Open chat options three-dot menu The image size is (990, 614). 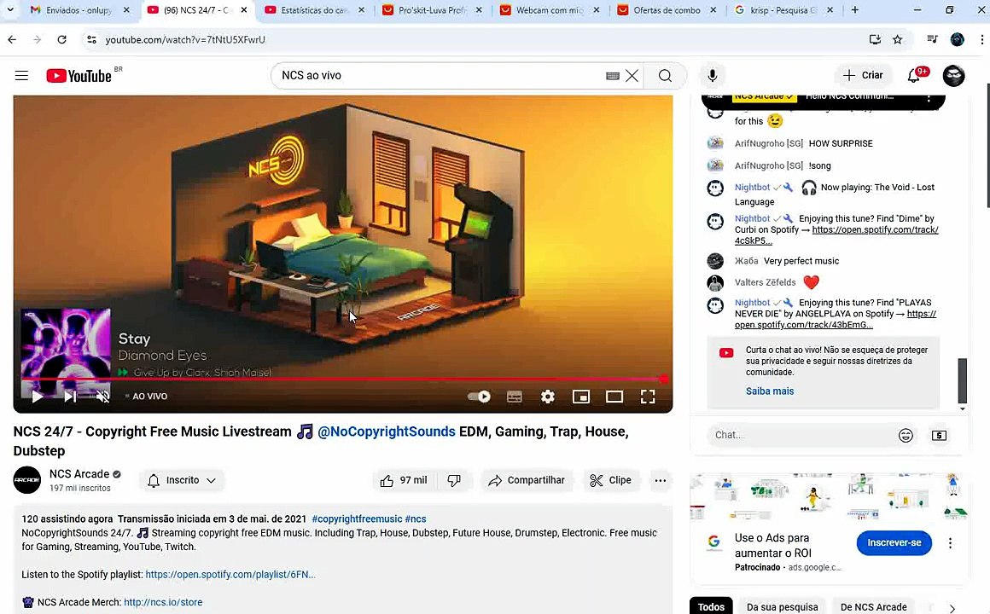click(x=929, y=97)
